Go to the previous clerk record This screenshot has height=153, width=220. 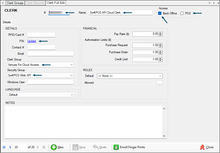10,147
